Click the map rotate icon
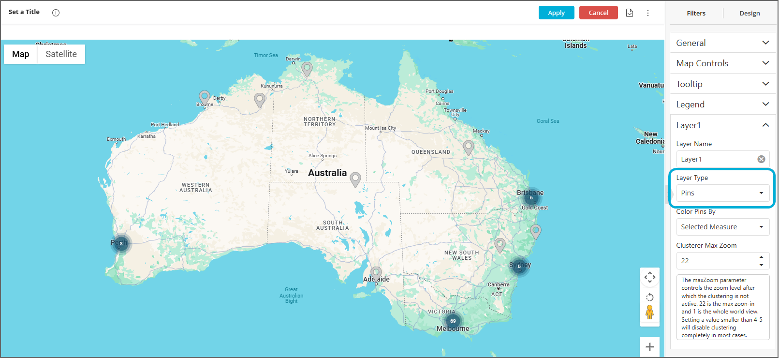This screenshot has width=779, height=358. (649, 297)
